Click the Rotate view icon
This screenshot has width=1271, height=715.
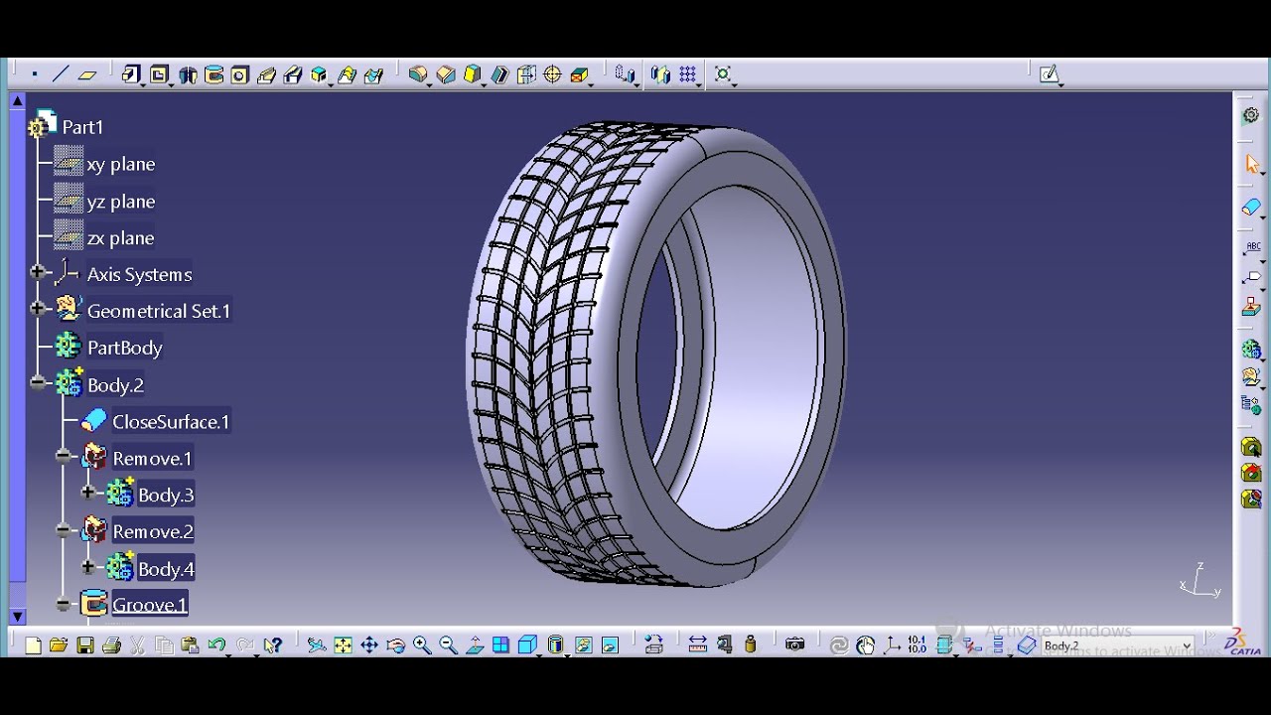click(395, 645)
